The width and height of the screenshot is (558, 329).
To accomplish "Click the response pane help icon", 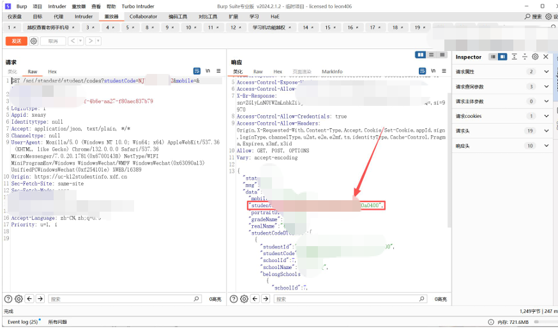I will pos(234,299).
